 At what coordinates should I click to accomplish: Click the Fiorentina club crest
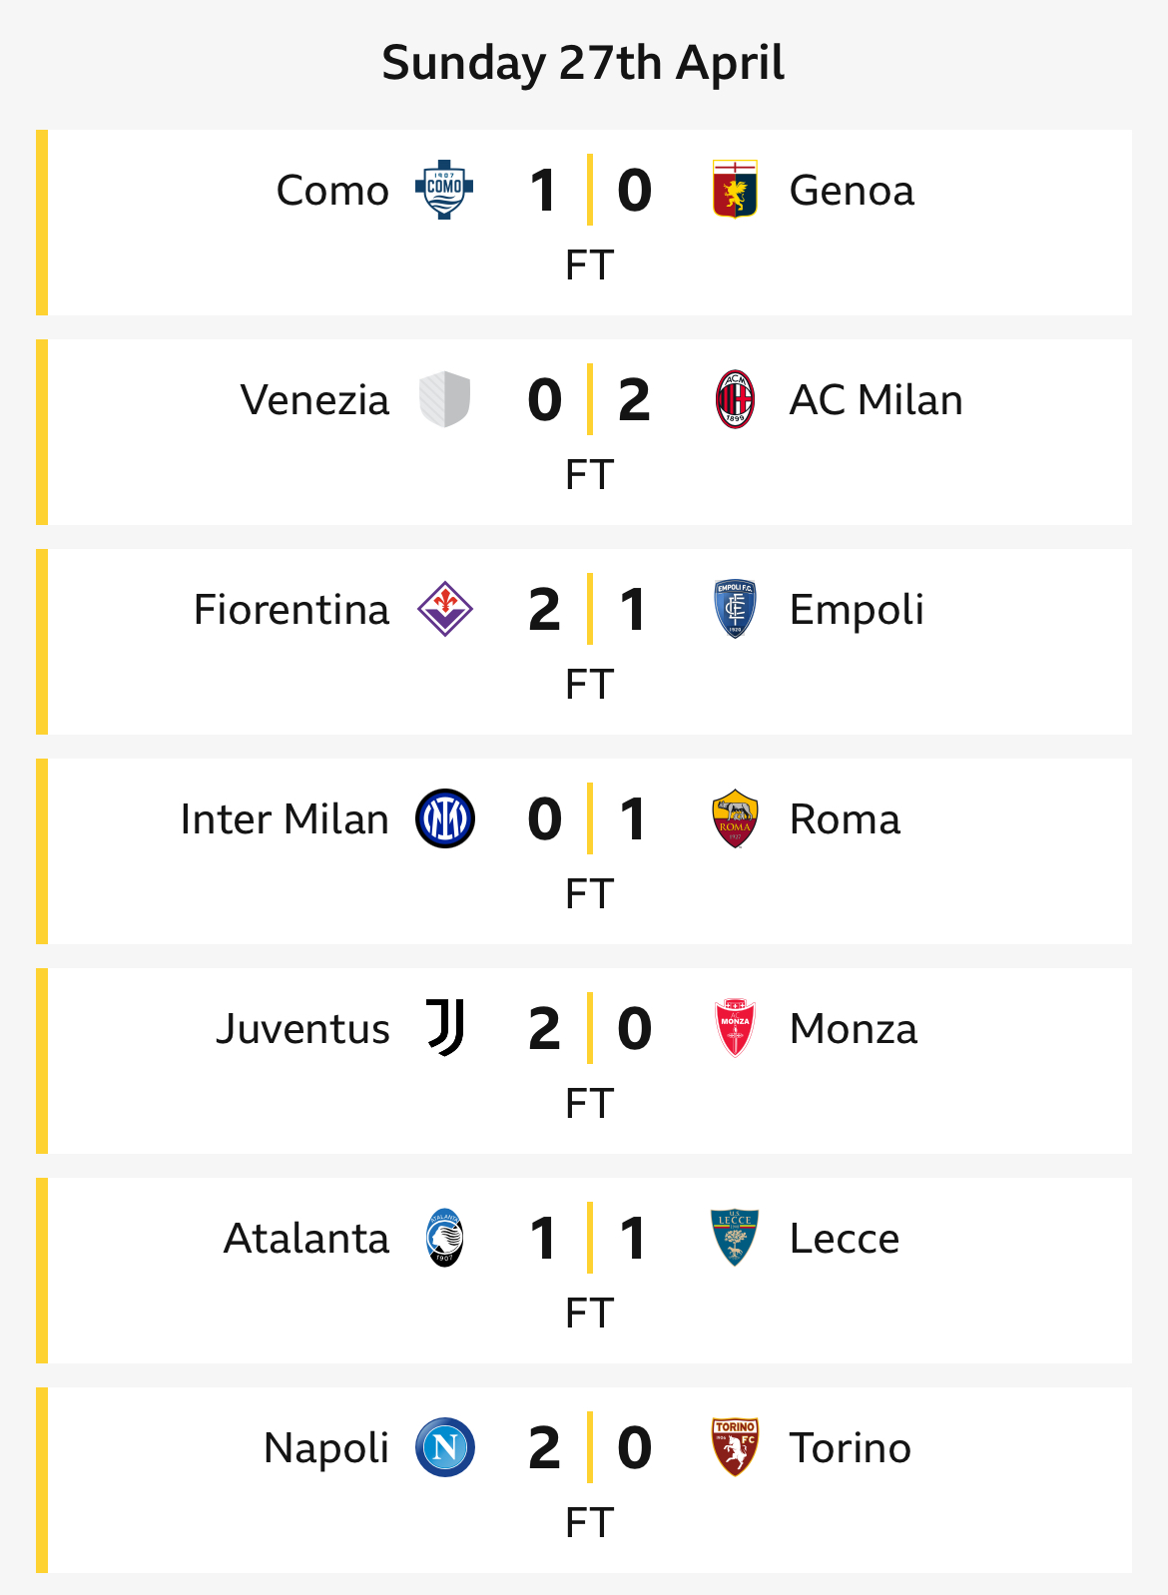pos(444,609)
